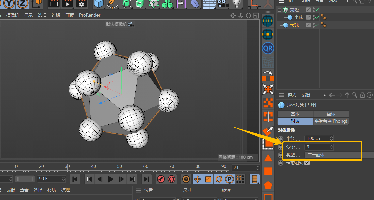Open the 模式 menu in attribute manager
This screenshot has height=200, width=374.
point(292,95)
